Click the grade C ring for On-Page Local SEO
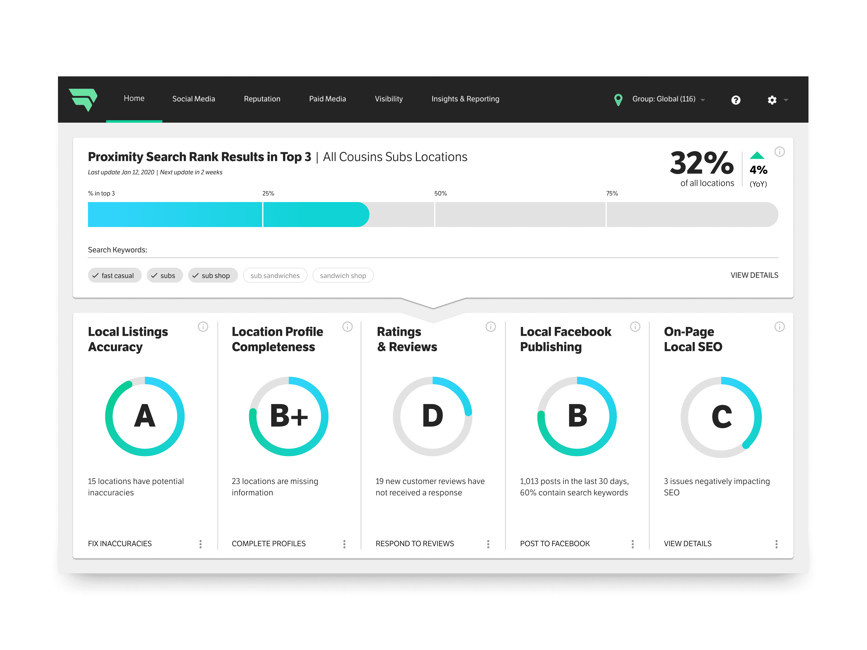This screenshot has height=650, width=867. tap(721, 417)
